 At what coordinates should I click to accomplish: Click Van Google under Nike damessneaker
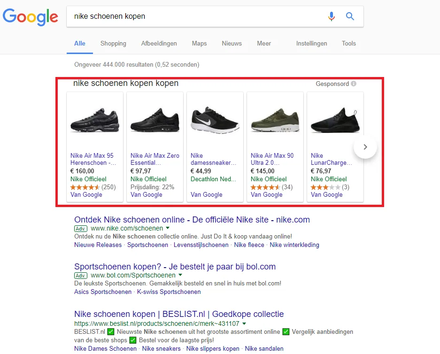(206, 195)
